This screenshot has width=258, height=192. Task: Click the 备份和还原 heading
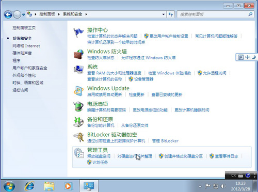pos(100,119)
